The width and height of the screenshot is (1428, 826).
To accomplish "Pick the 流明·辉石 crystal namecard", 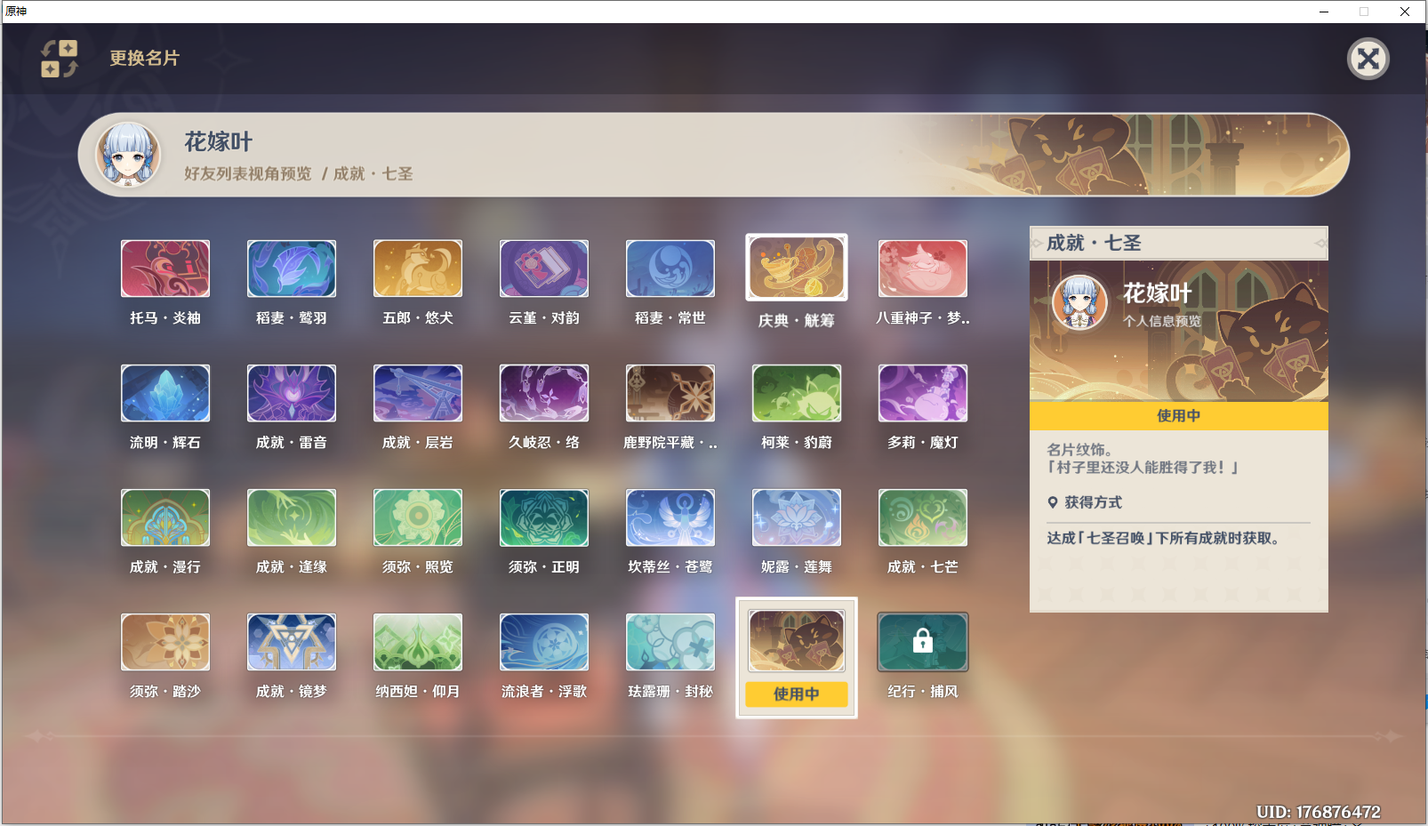I will [165, 393].
